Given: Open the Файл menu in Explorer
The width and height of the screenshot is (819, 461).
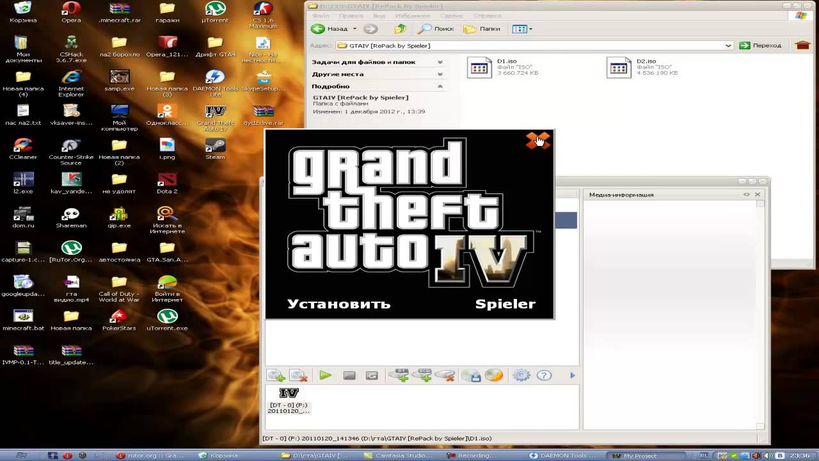Looking at the screenshot, I should point(321,15).
